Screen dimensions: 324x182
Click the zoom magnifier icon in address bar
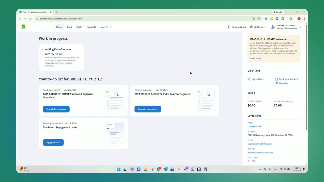pos(253,19)
